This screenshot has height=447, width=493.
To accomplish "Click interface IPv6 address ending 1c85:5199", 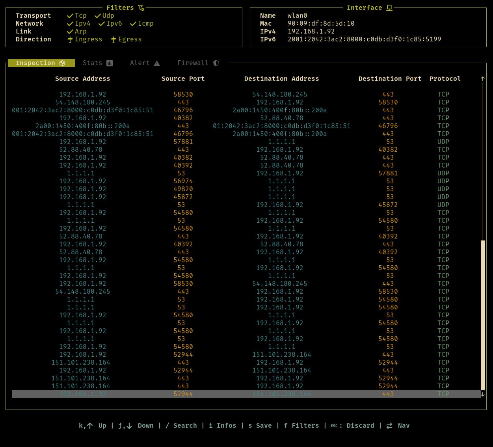I will [365, 39].
